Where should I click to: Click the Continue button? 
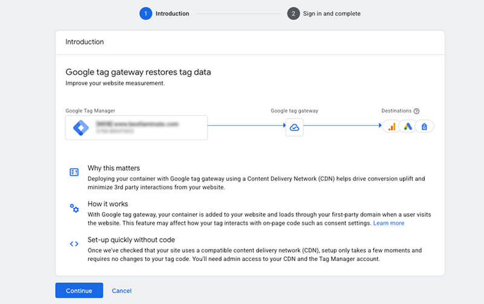tap(79, 291)
